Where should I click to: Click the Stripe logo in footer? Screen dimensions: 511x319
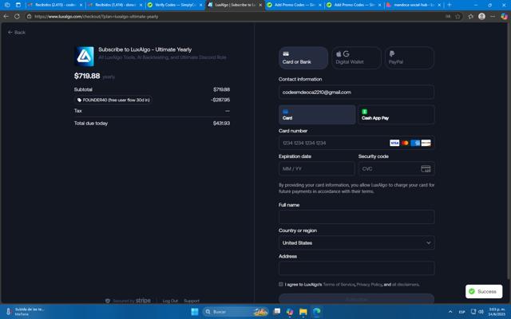point(143,301)
